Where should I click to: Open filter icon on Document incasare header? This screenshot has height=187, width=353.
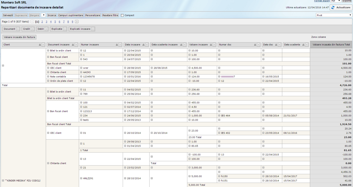76,45
